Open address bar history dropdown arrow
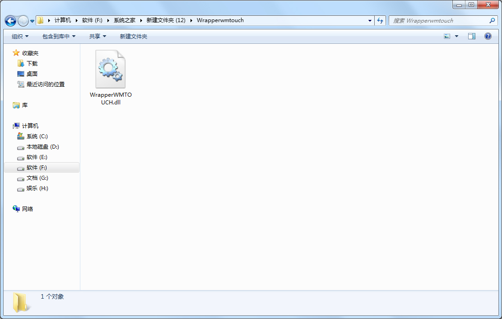This screenshot has width=502, height=319. tap(370, 20)
